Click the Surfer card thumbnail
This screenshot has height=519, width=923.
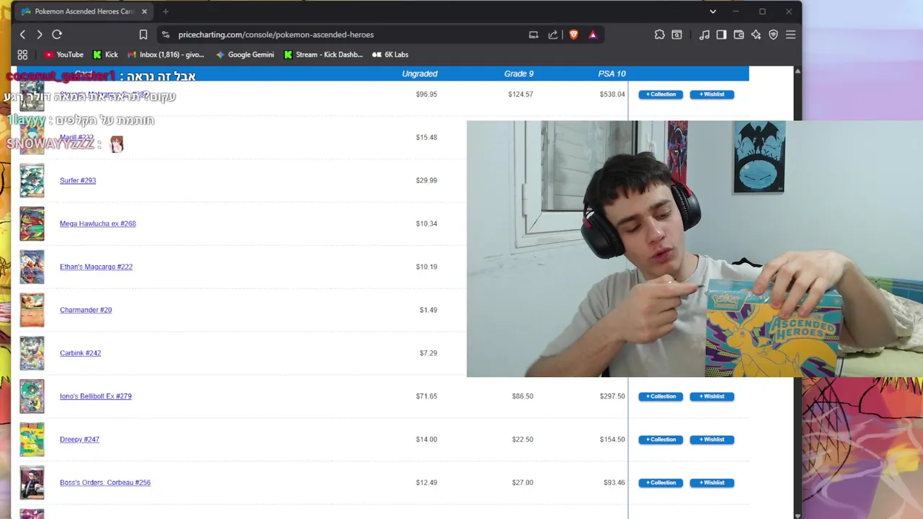pos(32,181)
